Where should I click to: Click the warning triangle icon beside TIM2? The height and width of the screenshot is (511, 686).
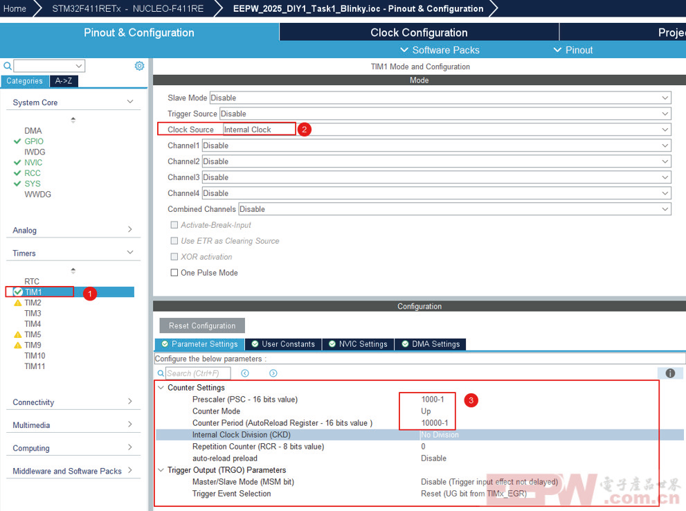[17, 303]
